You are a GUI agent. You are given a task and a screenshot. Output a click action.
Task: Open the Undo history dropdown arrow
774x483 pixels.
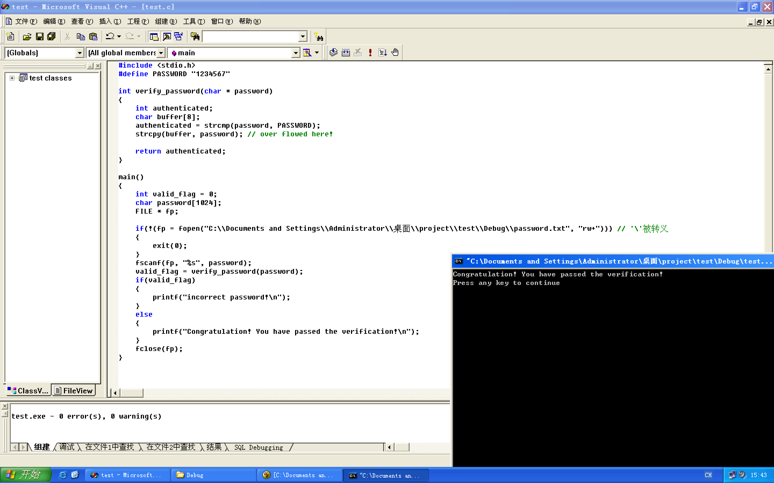coord(119,36)
